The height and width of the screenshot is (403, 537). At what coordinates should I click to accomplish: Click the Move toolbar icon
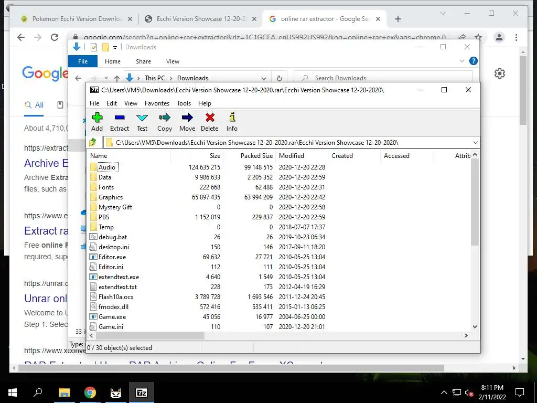click(187, 118)
